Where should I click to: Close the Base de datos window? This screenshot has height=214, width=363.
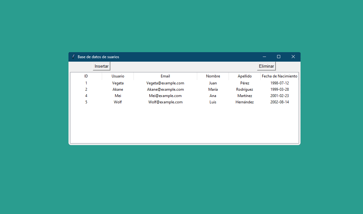(x=293, y=57)
